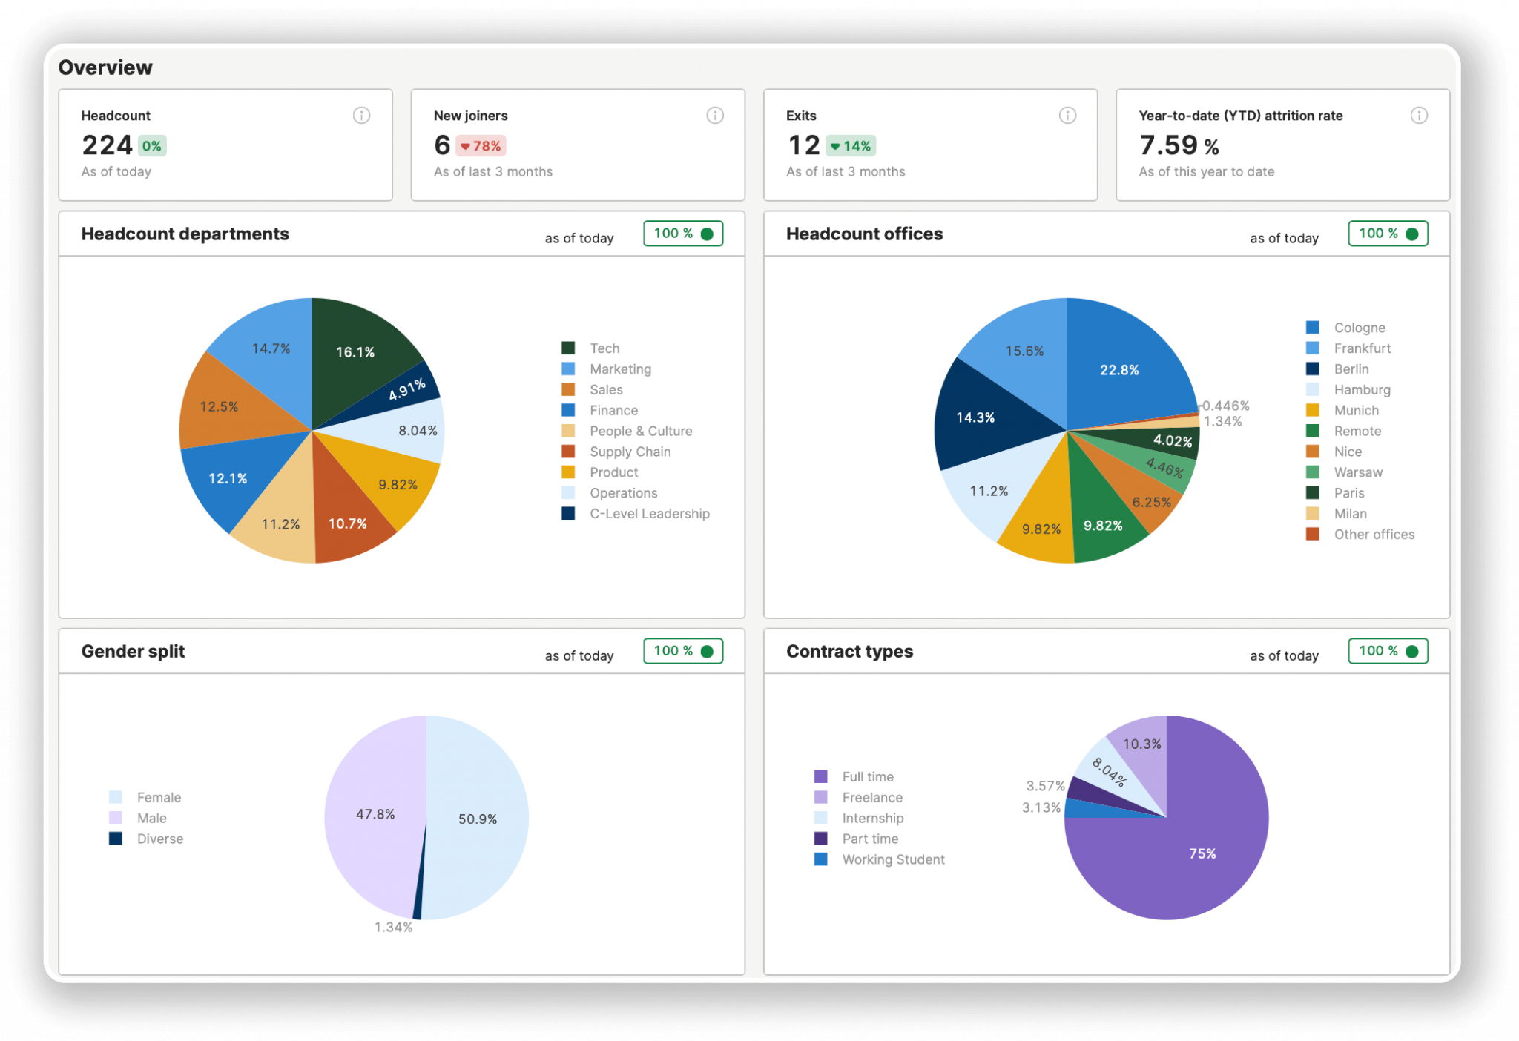Click the 0% Headcount change badge
Screen dimensions: 1519x1041
(151, 146)
